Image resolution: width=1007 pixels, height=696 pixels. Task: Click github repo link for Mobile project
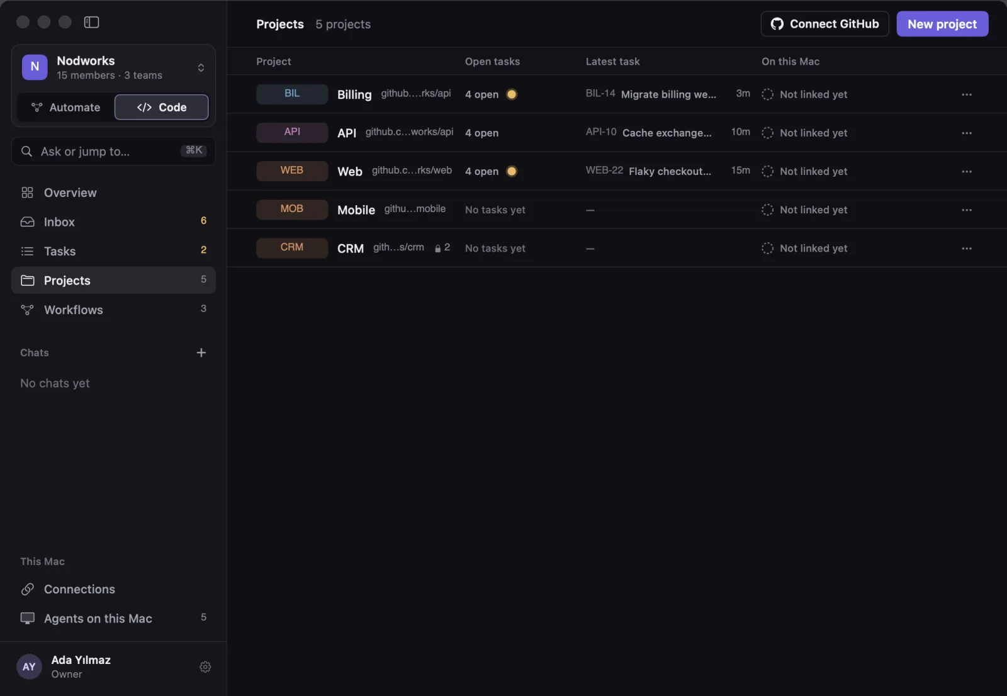pyautogui.click(x=415, y=209)
